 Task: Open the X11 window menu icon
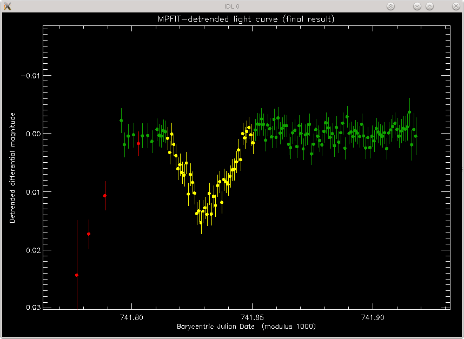click(7, 6)
